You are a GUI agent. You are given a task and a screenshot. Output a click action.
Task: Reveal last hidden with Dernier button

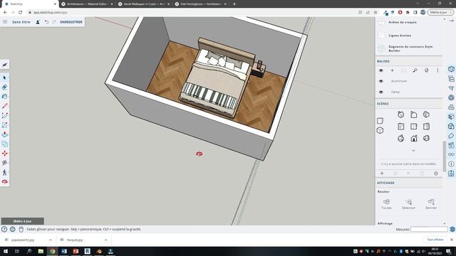(x=431, y=204)
